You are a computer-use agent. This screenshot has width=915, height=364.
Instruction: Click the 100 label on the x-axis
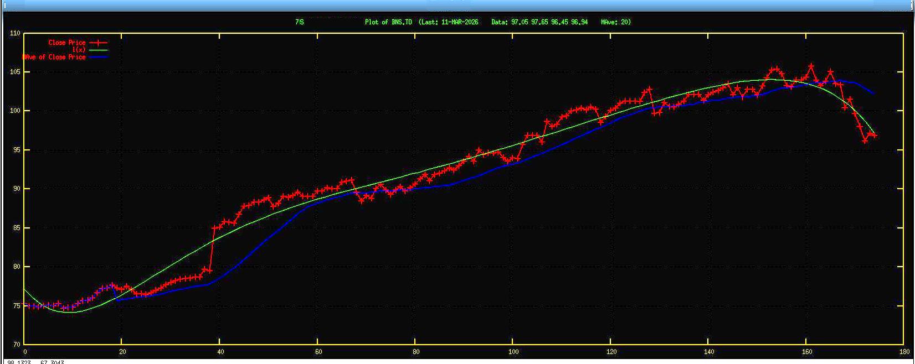[x=513, y=351]
